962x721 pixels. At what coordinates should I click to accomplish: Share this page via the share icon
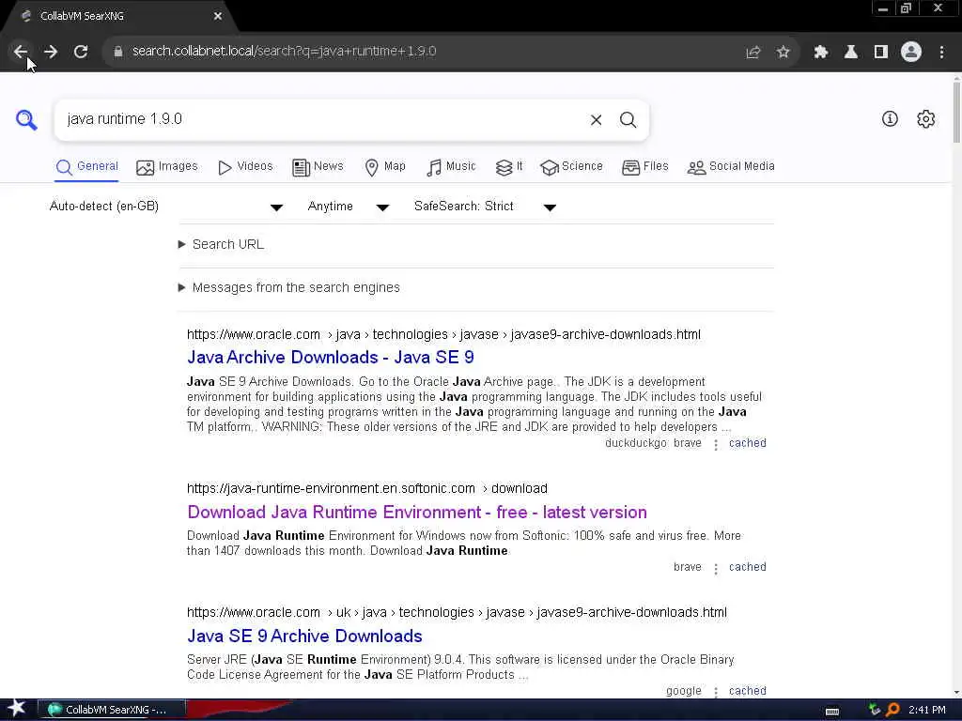(x=753, y=53)
